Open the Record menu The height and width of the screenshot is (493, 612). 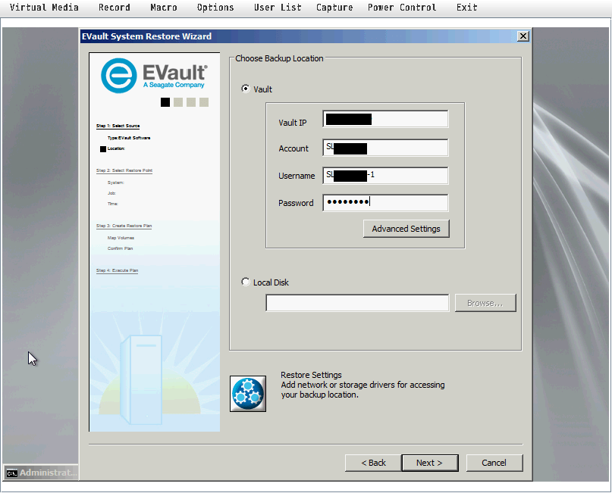[115, 8]
